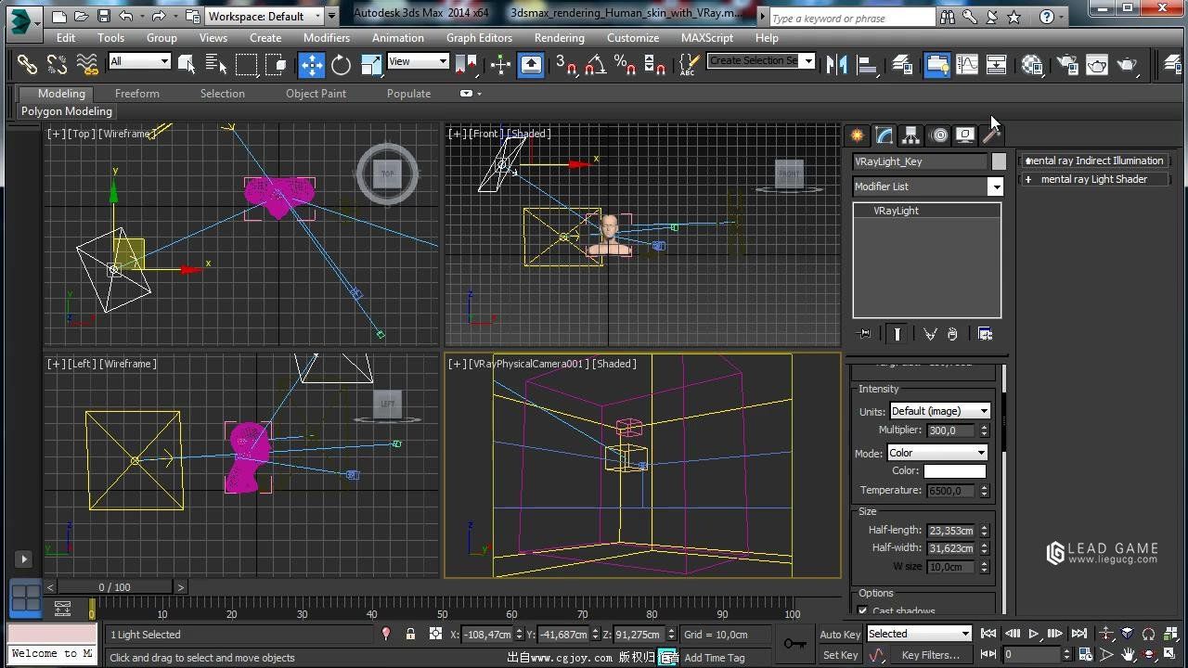
Task: Switch to Freeform ribbon tab
Action: [137, 94]
